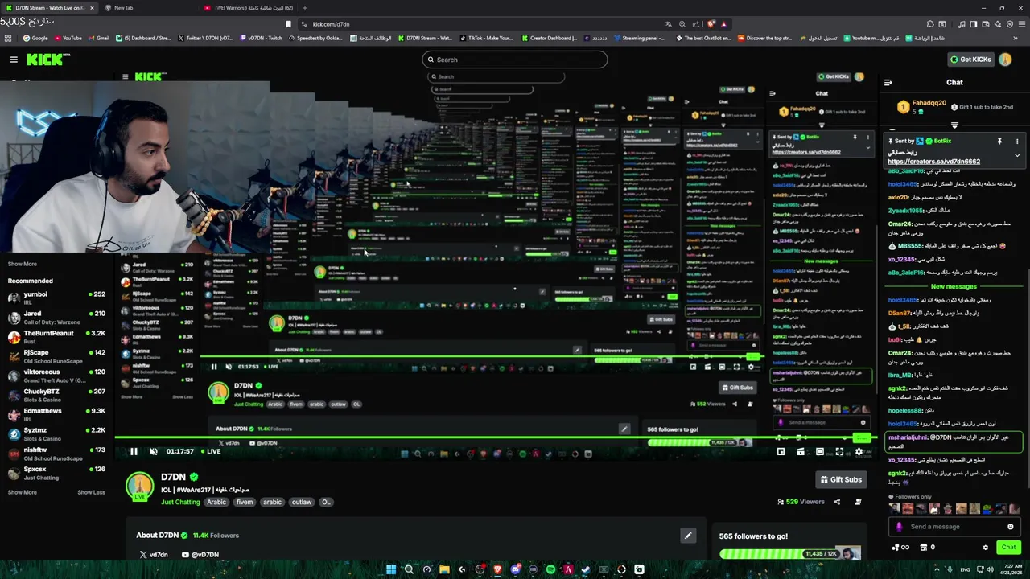
Task: Click Show More above Recommended
Action: (x=23, y=264)
